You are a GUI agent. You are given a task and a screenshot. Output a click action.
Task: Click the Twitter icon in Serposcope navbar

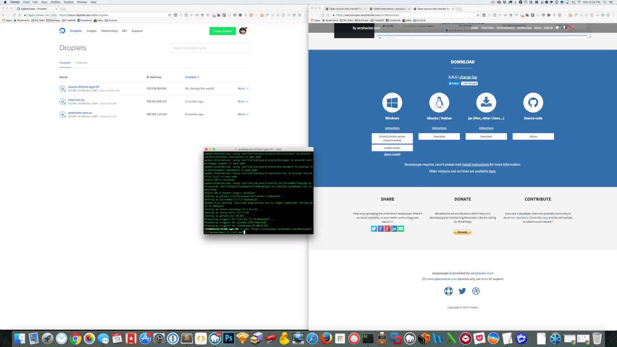pyautogui.click(x=557, y=27)
